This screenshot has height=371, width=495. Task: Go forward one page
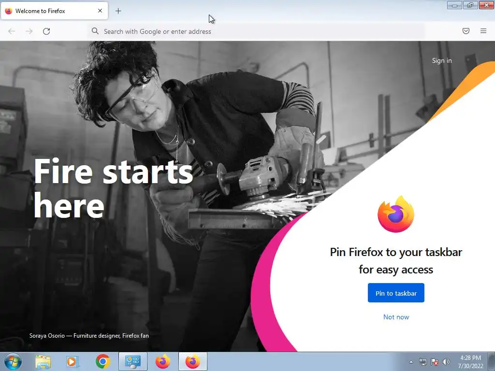tap(29, 31)
